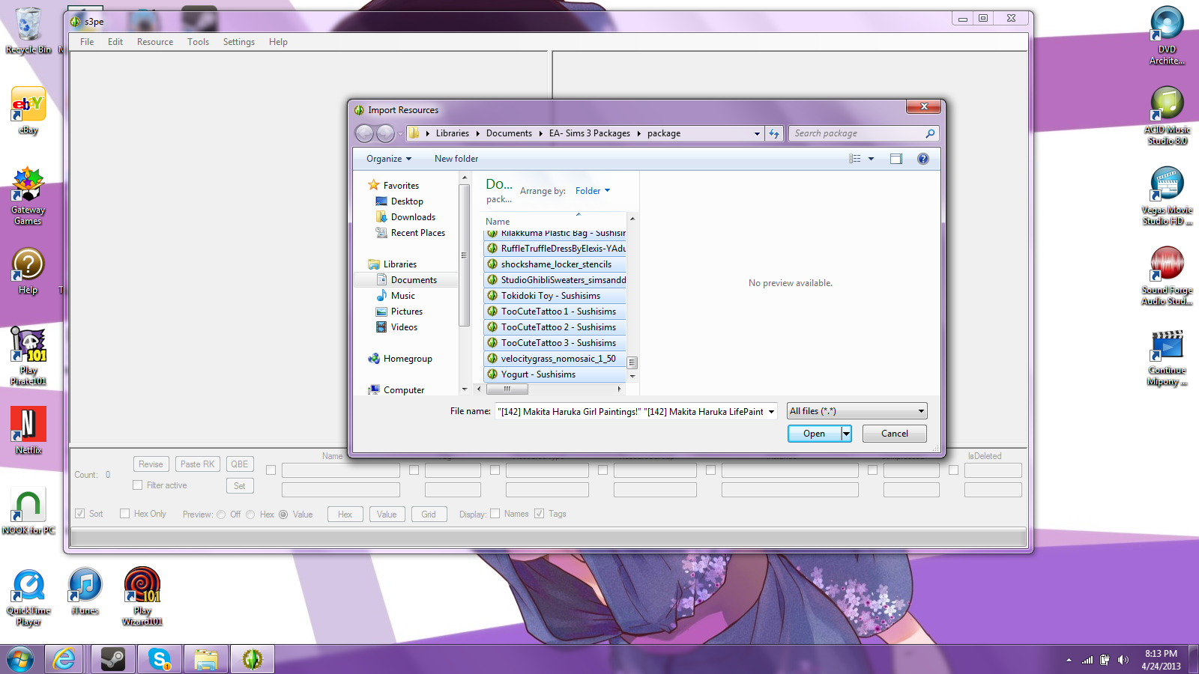Open the Organize dropdown menu
The height and width of the screenshot is (674, 1199).
388,159
